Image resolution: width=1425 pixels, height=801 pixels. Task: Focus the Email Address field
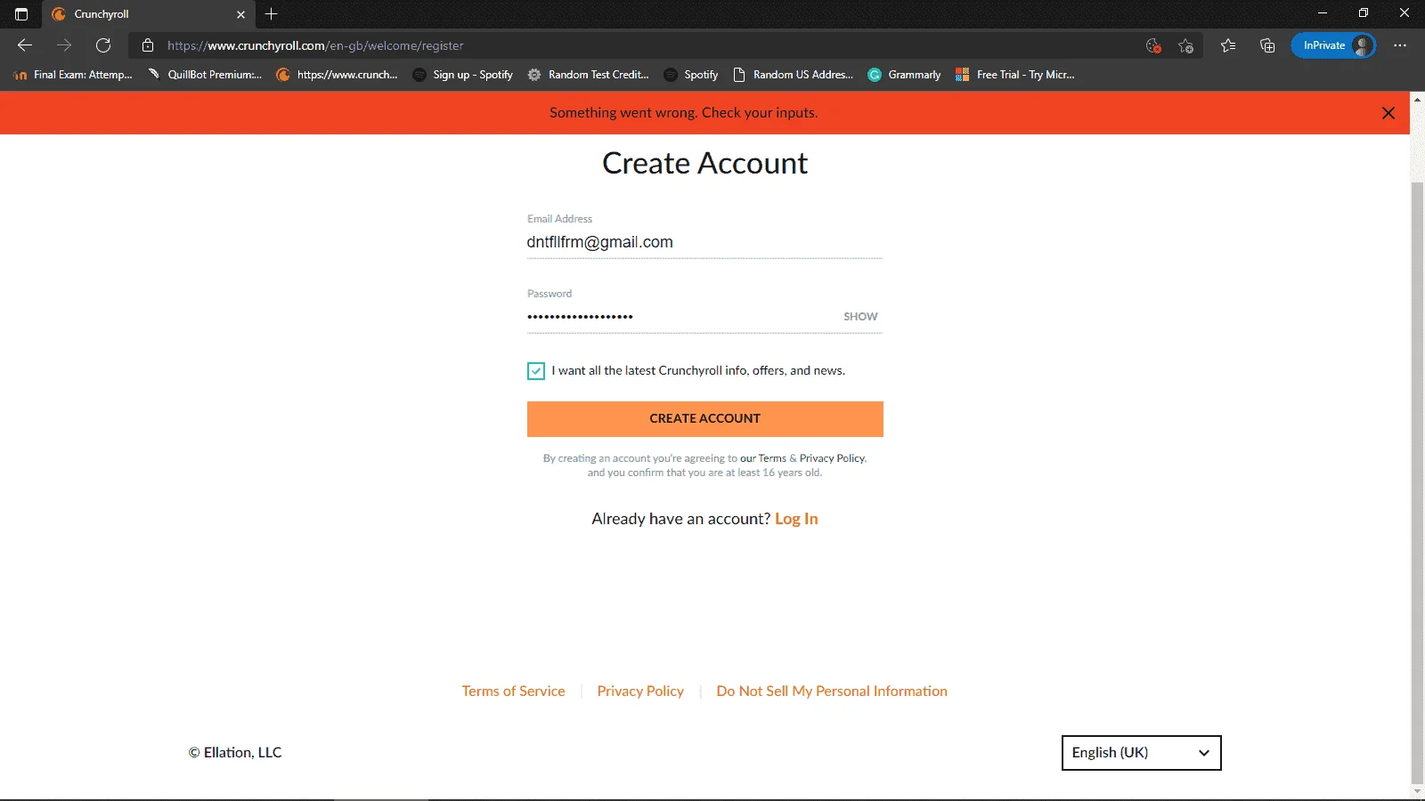[x=704, y=242]
